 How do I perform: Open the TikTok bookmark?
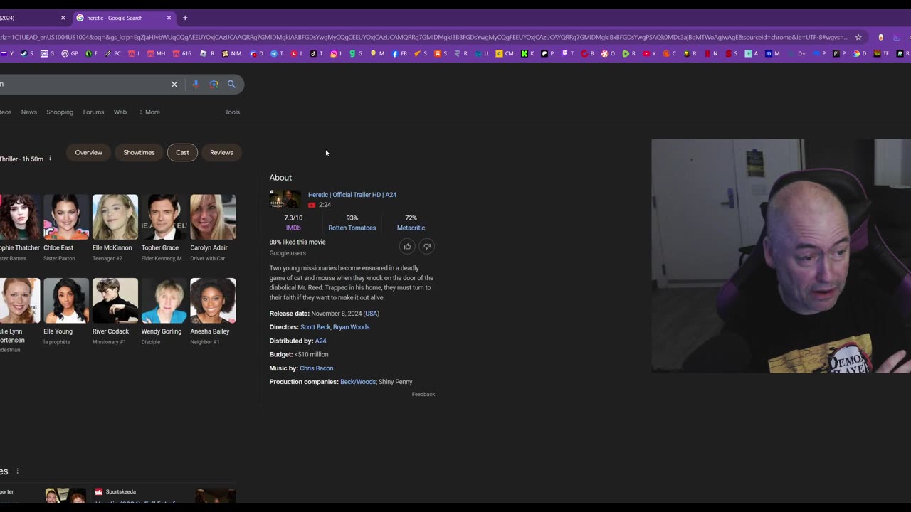pos(317,53)
